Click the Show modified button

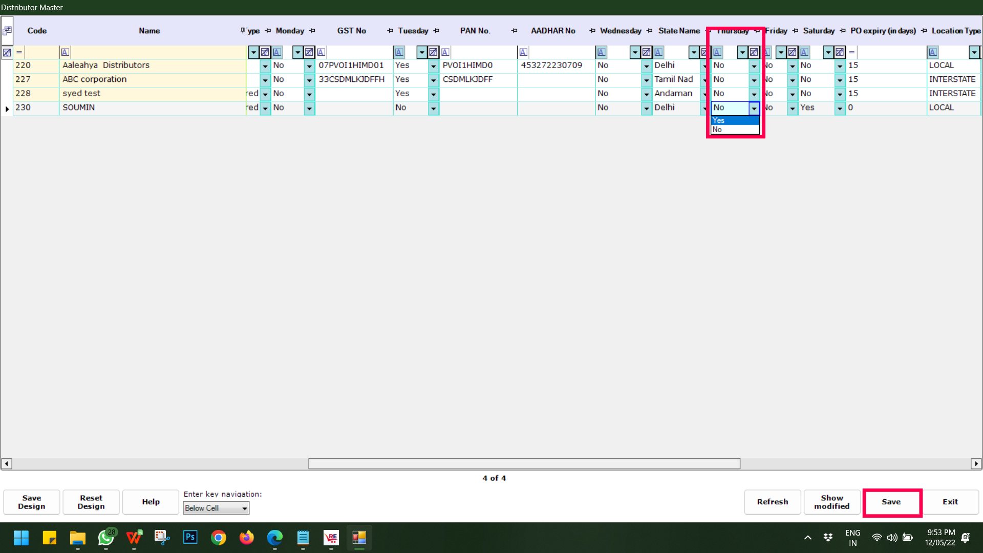[831, 502]
